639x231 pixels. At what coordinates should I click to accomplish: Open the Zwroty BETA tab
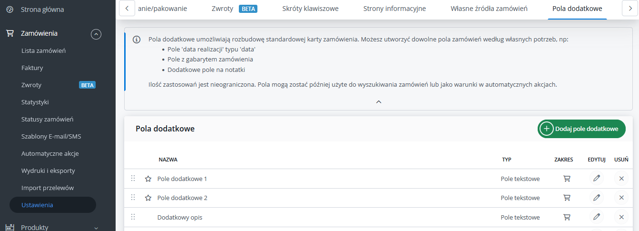click(x=234, y=9)
